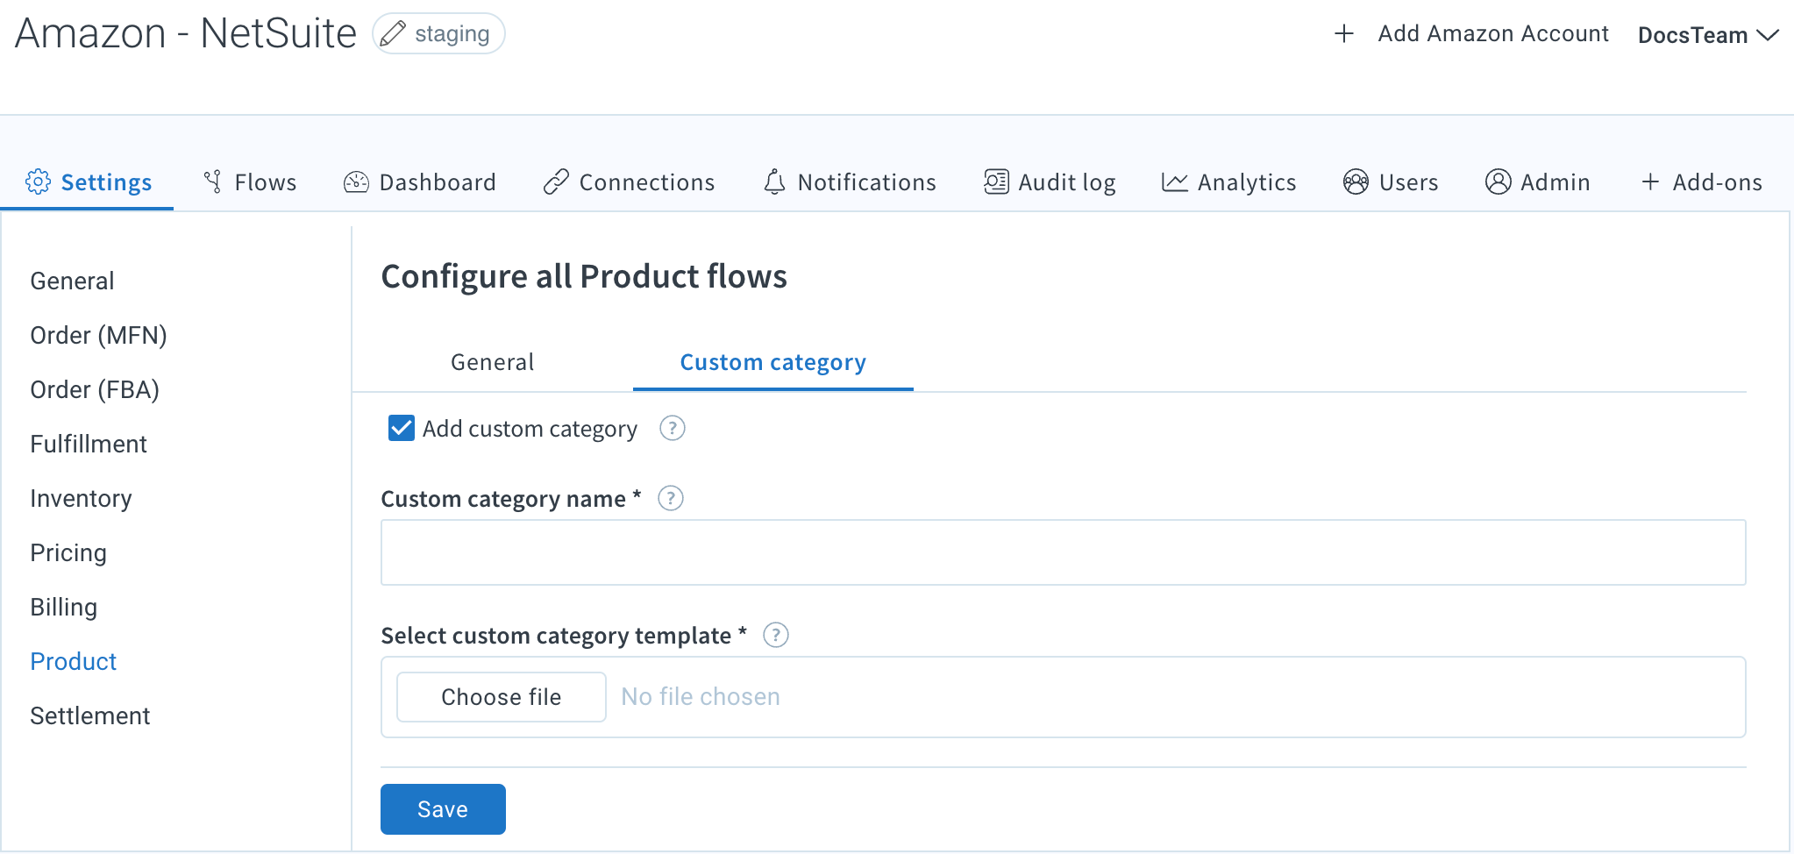Click the plus icon beside Add-ons
1794x854 pixels.
coord(1650,181)
